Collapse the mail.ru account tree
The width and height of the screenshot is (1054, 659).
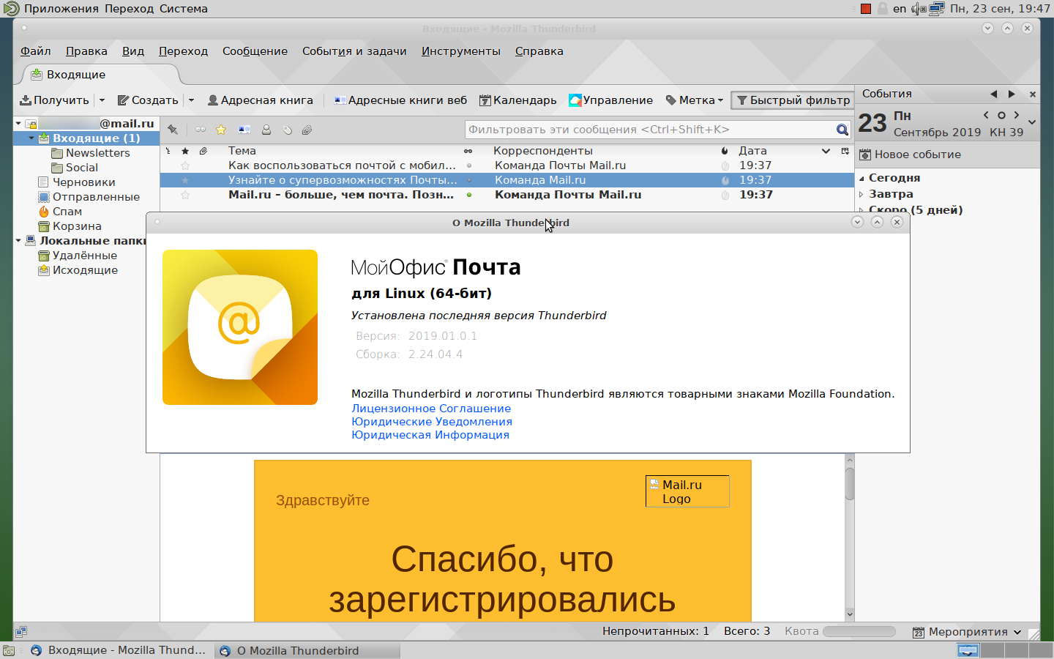pos(18,124)
